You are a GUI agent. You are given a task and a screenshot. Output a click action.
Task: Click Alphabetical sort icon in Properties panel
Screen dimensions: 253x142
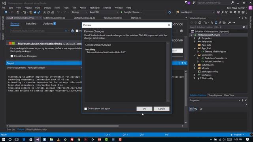pyautogui.click(x=196, y=109)
